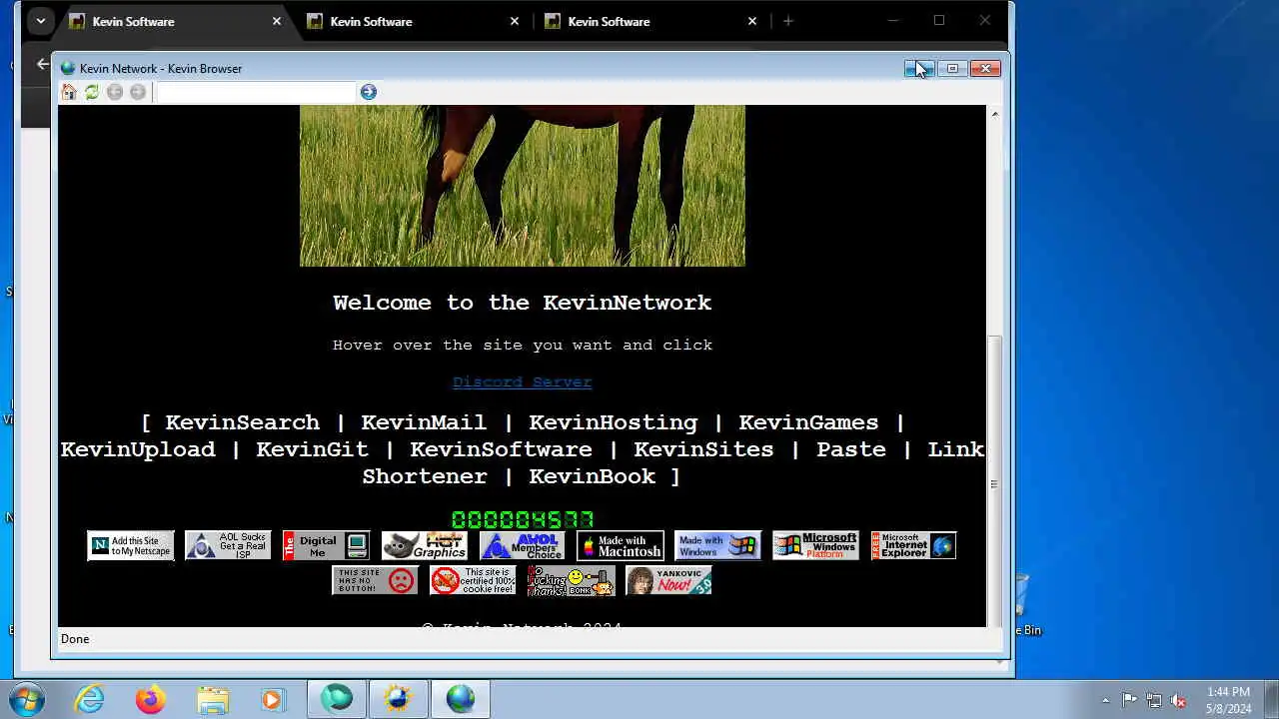The image size is (1279, 719).
Task: Click the Back arrow in Kevin Browser toolbar
Action: point(115,92)
